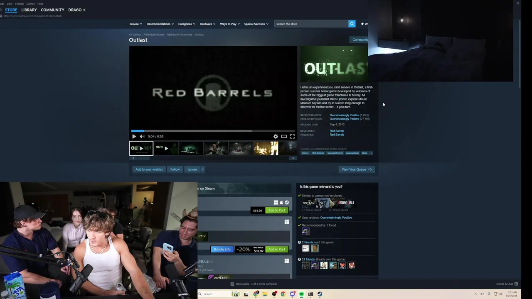This screenshot has width=532, height=299.
Task: Open the View menu
Action: coord(9,4)
